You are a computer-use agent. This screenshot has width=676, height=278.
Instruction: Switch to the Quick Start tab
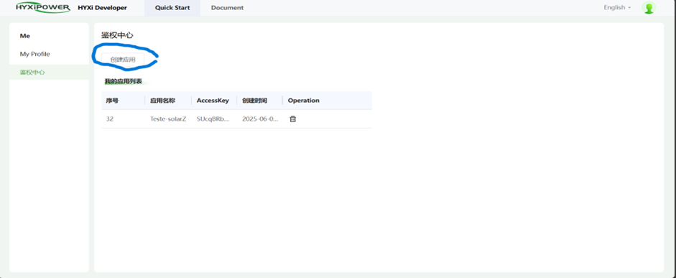click(x=172, y=8)
